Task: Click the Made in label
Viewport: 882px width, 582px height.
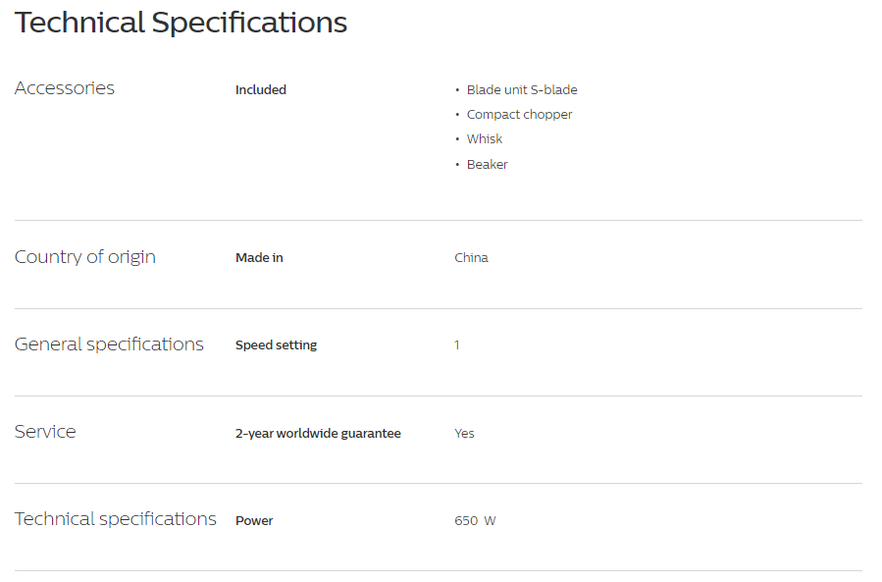Action: coord(259,258)
